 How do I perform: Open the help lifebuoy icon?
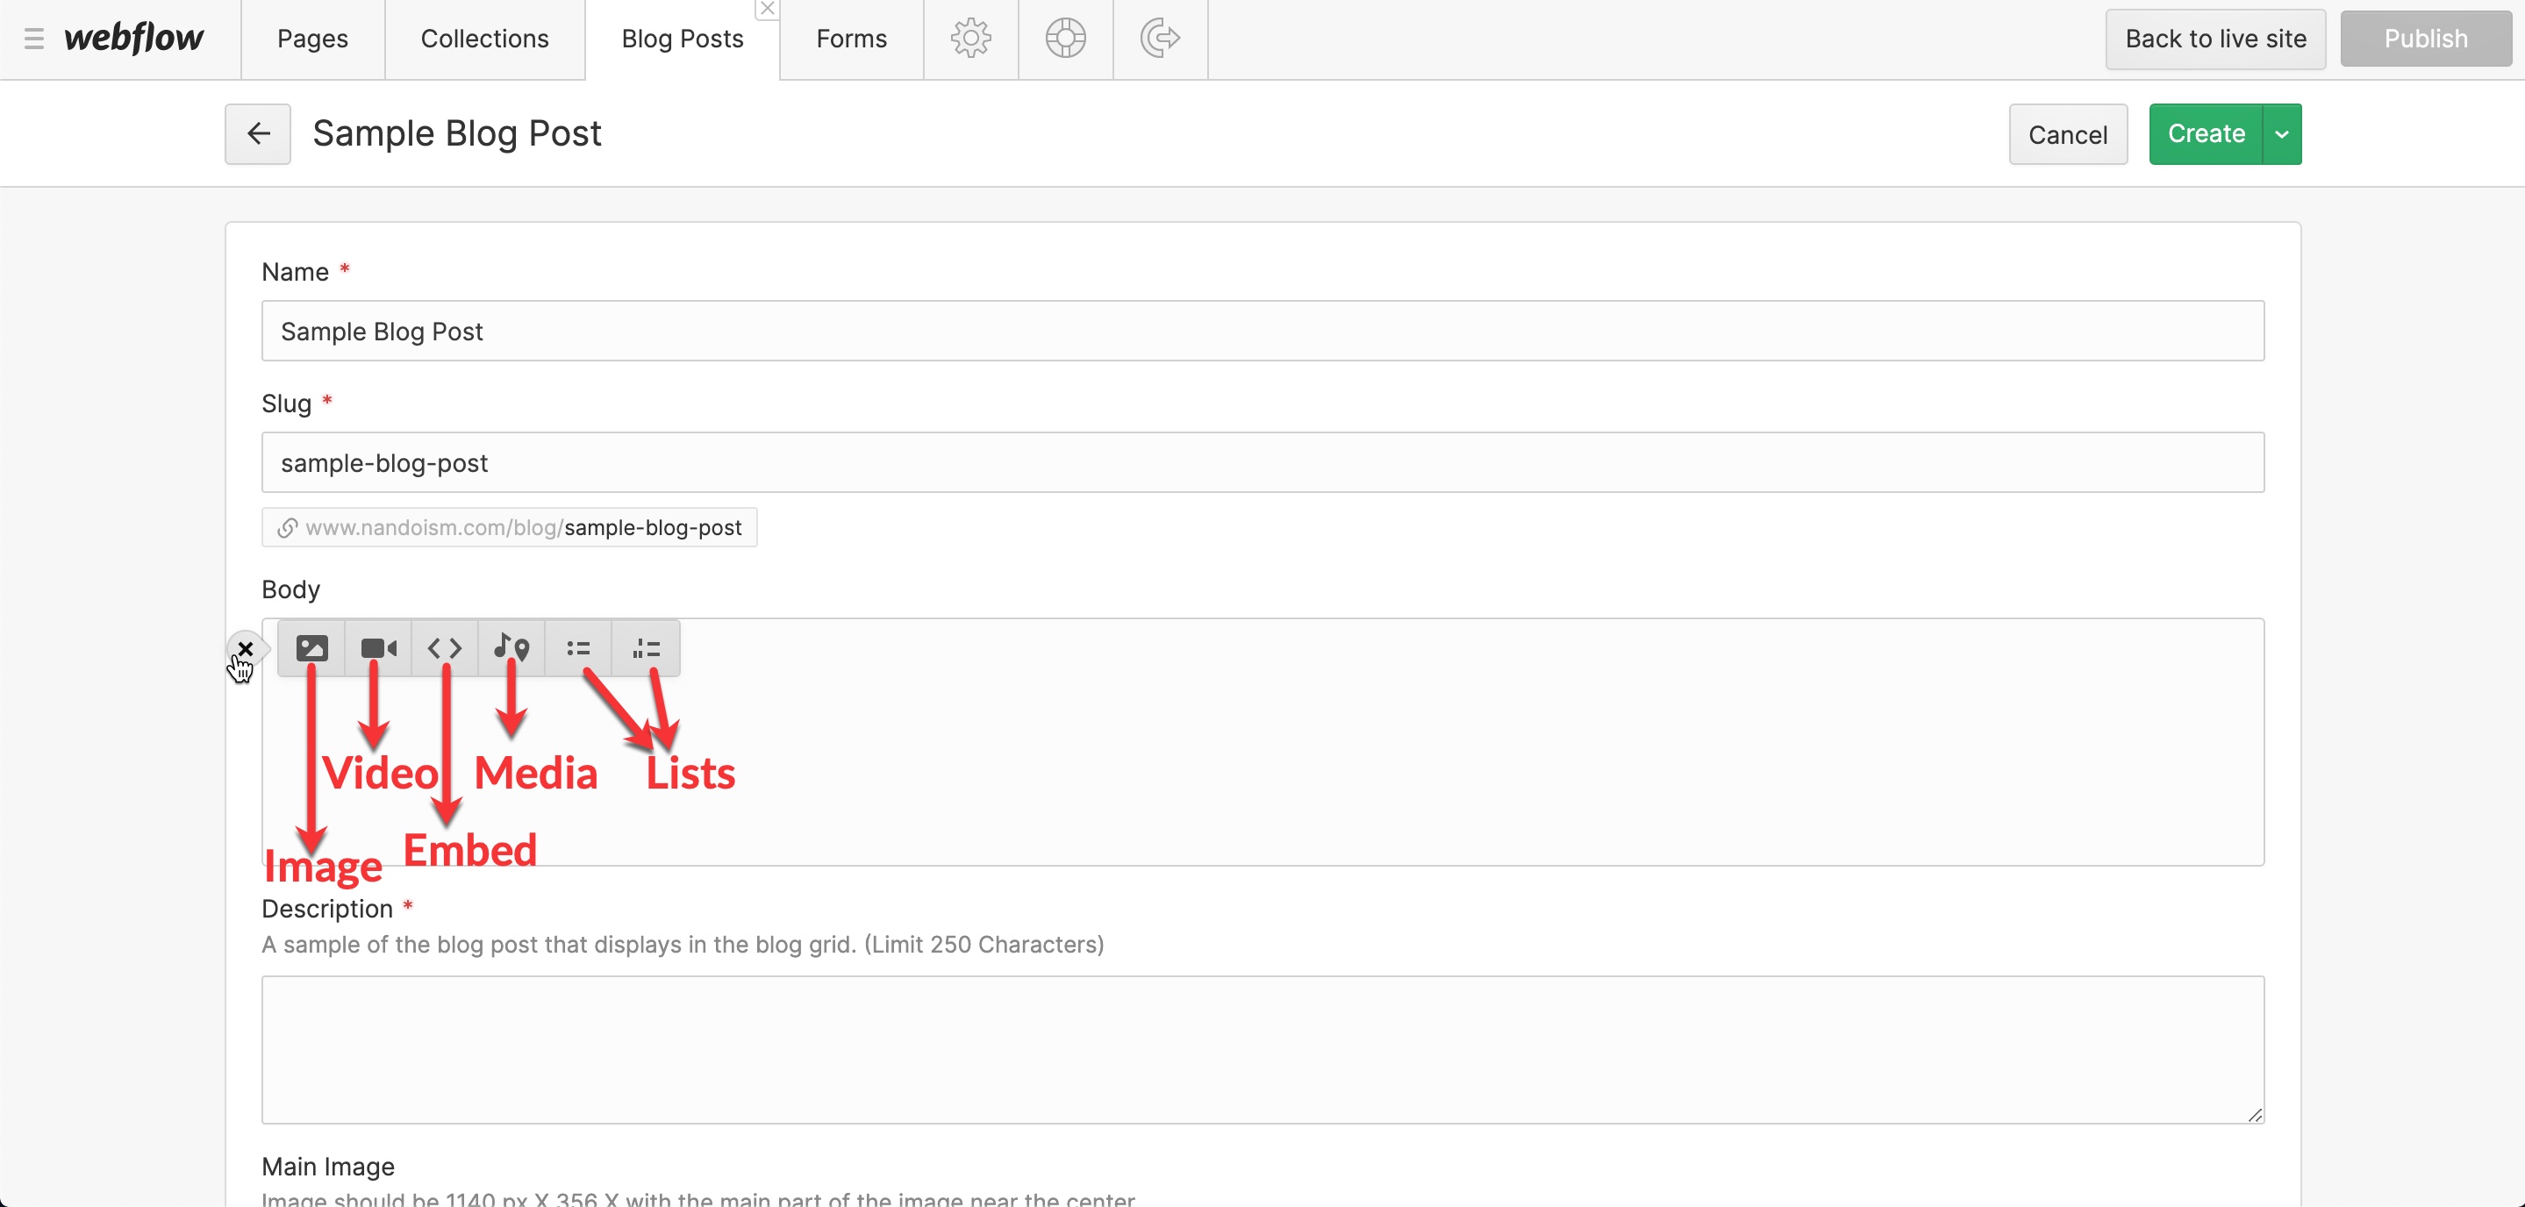[x=1064, y=39]
